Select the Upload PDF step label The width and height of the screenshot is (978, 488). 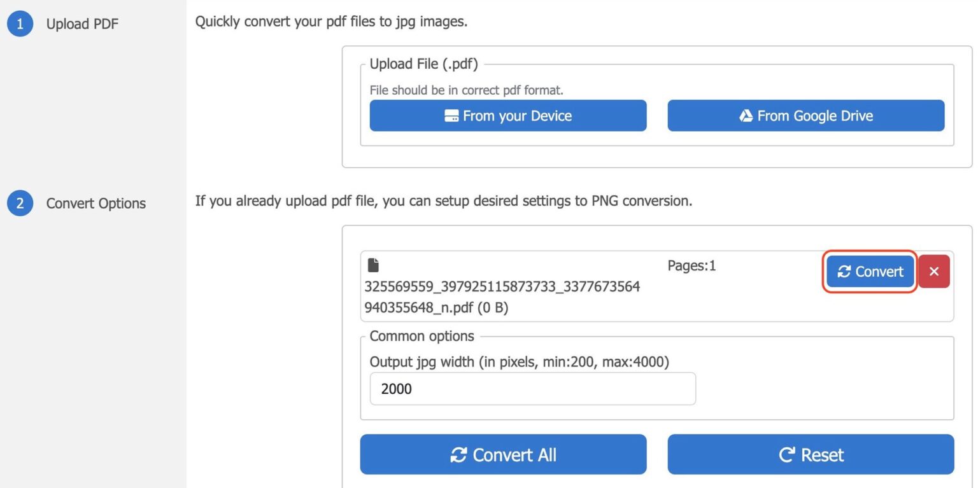click(82, 25)
